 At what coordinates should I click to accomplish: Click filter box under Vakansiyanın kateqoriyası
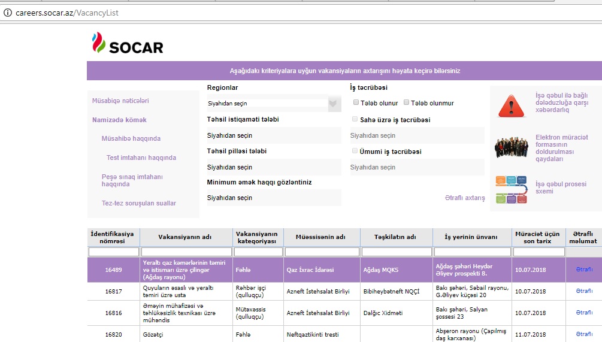tap(258, 252)
